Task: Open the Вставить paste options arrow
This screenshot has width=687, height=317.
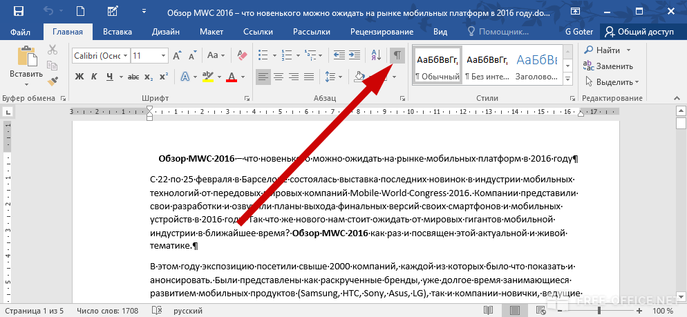Action: (x=26, y=84)
